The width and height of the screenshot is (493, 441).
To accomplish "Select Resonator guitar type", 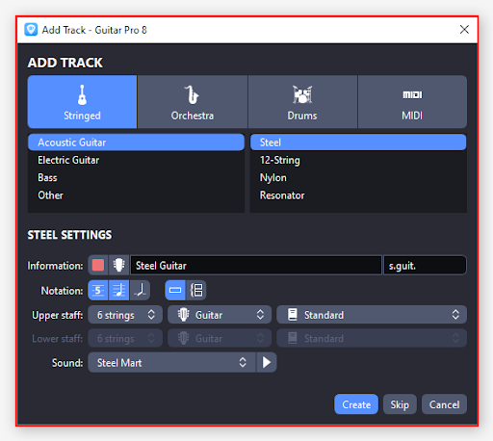I will tap(358, 195).
